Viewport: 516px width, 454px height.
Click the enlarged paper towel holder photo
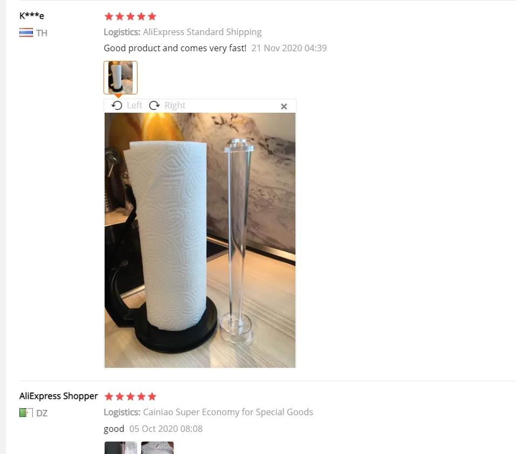(199, 240)
